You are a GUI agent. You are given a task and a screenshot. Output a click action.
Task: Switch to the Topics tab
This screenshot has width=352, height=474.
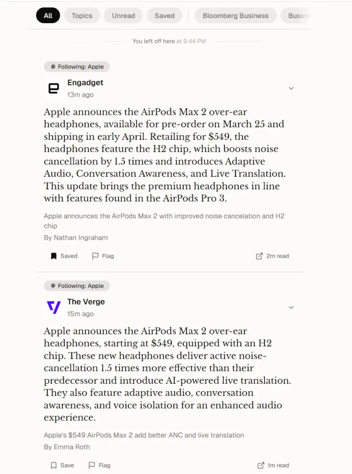[82, 15]
